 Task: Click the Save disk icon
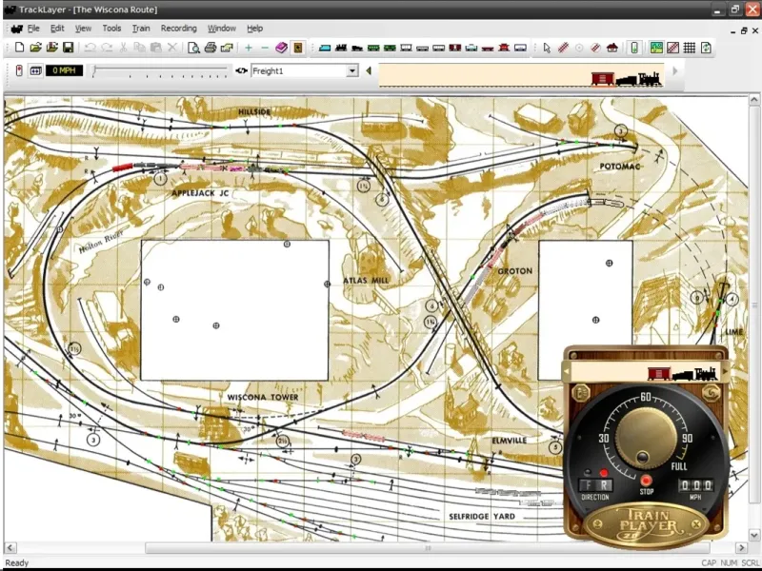(68, 47)
